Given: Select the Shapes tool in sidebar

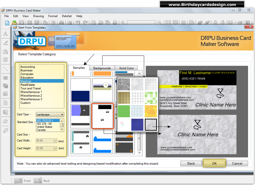Looking at the screenshot, I should [5, 112].
